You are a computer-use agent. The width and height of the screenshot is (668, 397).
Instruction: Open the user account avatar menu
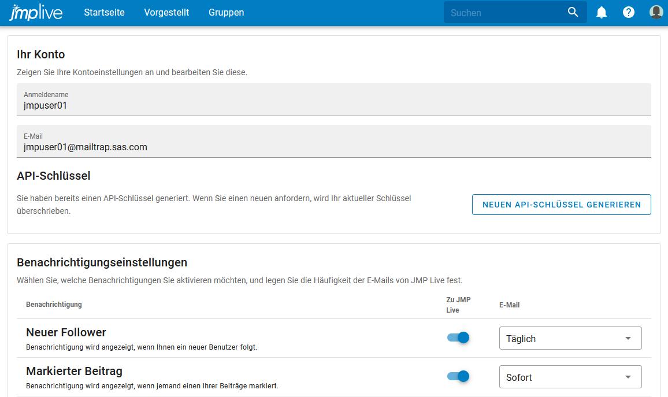pos(656,12)
